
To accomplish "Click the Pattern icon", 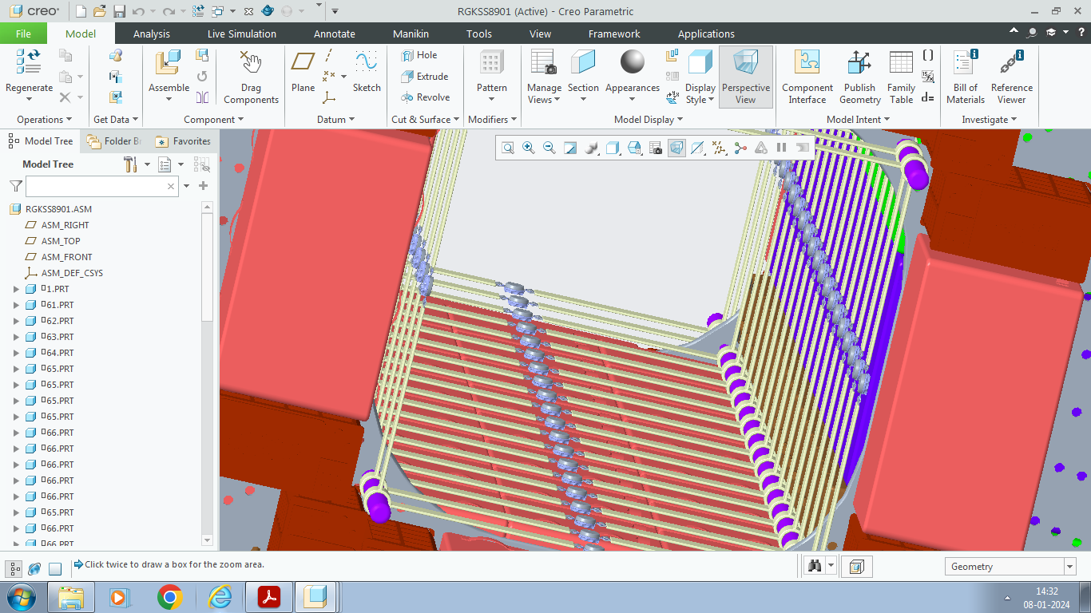I will (491, 62).
